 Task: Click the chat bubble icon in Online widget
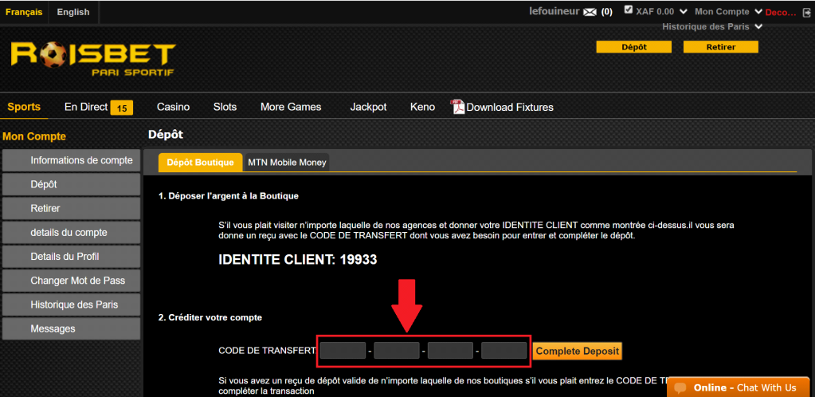(680, 388)
